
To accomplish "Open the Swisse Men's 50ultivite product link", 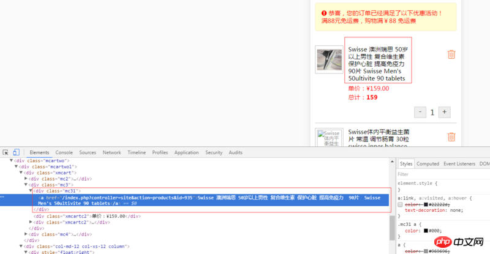I will click(x=378, y=64).
